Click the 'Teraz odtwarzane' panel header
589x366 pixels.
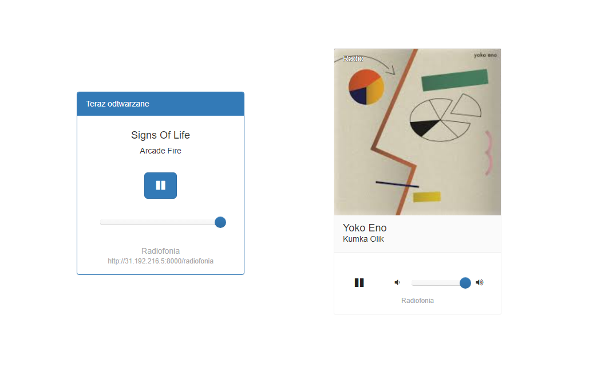(160, 104)
